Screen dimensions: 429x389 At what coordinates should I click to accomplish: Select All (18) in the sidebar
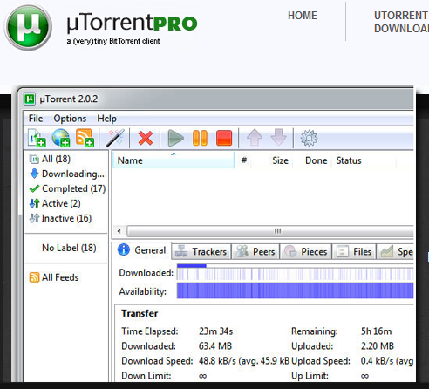pos(50,159)
